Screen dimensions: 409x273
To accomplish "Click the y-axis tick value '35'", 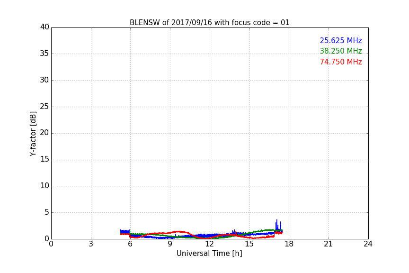I will (44, 54).
